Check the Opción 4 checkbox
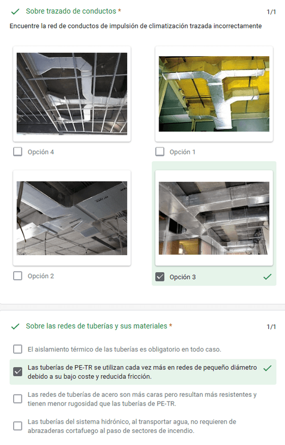Viewport: 285px width, 445px height. (18, 152)
